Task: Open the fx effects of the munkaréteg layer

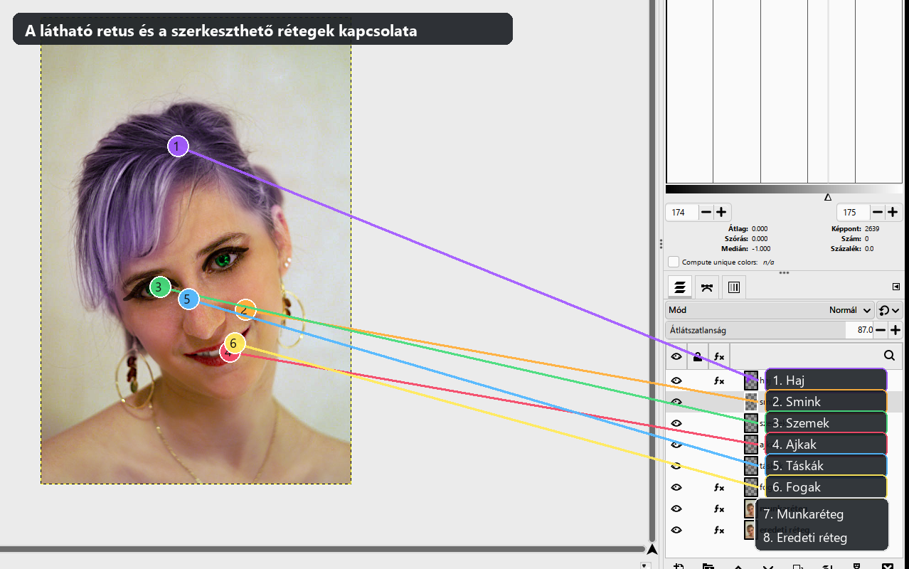Action: 719,509
